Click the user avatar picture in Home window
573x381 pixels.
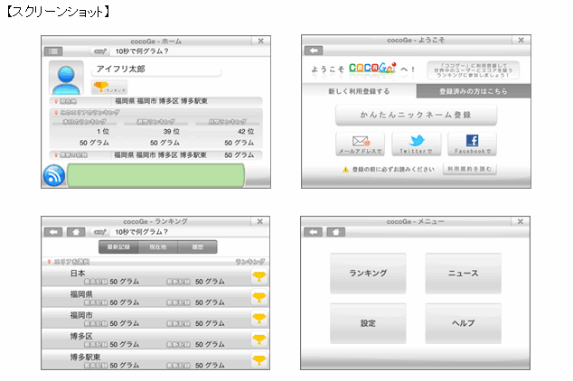coord(66,78)
